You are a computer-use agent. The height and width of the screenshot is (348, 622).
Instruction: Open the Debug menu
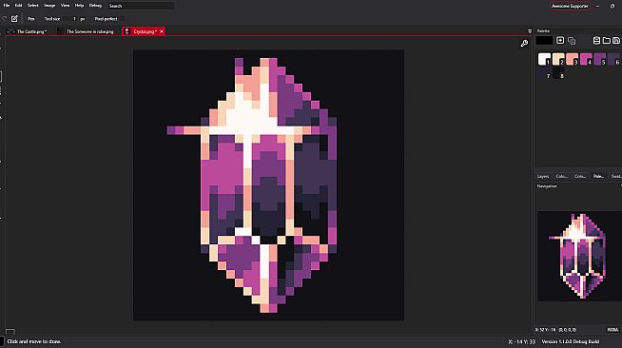[95, 6]
